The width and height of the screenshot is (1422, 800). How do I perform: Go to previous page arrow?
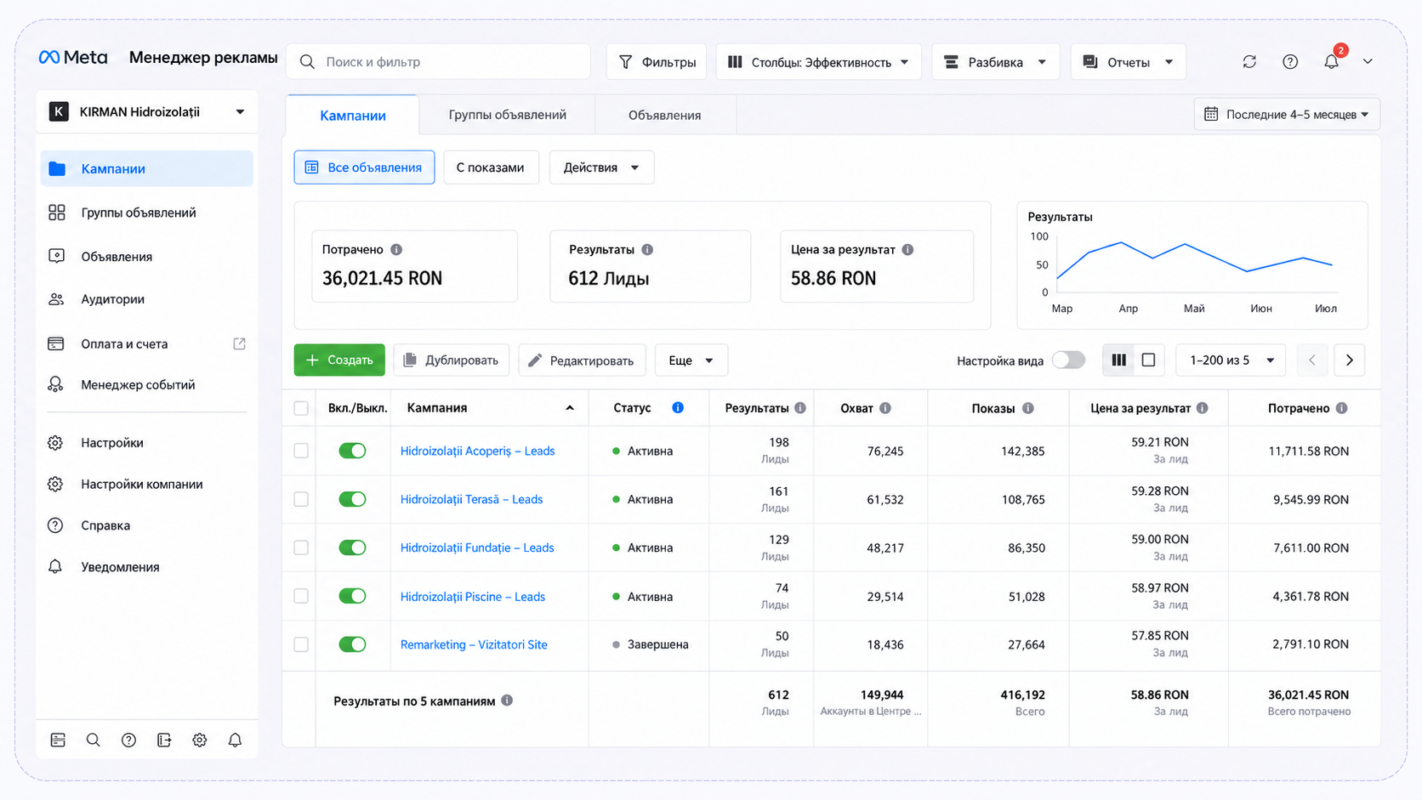tap(1311, 360)
